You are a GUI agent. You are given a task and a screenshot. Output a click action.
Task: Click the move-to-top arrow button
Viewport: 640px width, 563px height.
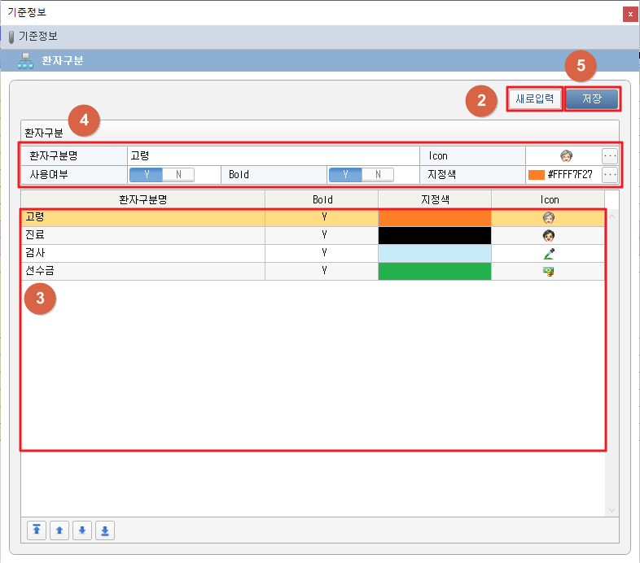(37, 530)
